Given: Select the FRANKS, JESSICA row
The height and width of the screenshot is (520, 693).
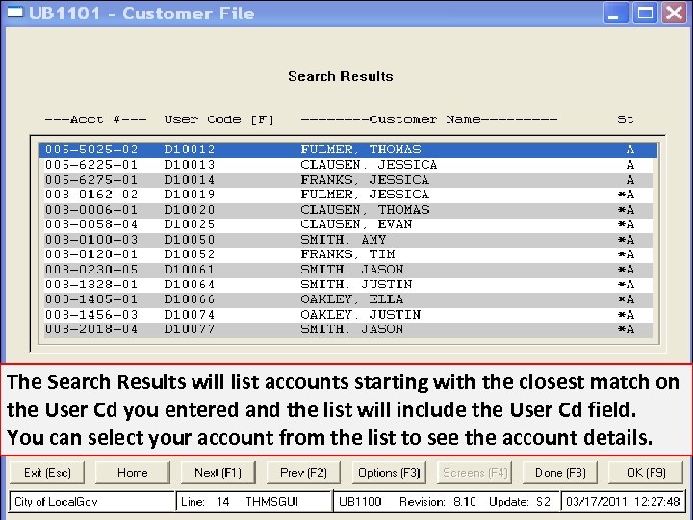Looking at the screenshot, I should coord(348,180).
